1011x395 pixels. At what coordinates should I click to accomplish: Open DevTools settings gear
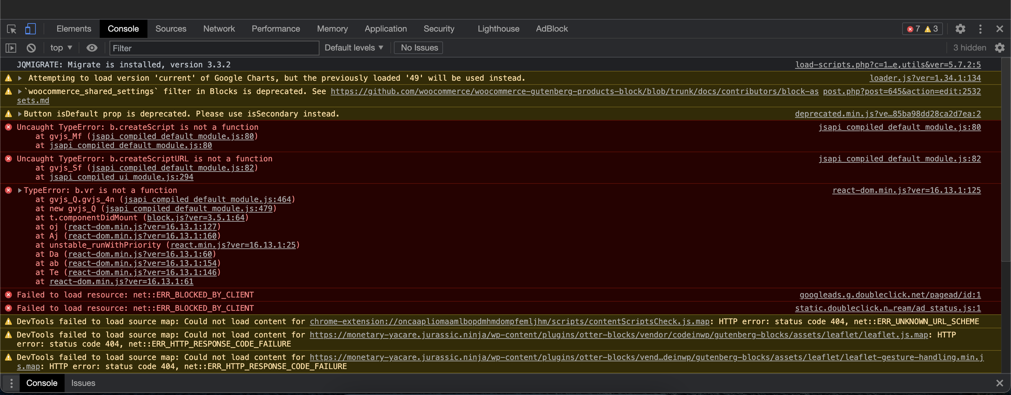tap(960, 29)
